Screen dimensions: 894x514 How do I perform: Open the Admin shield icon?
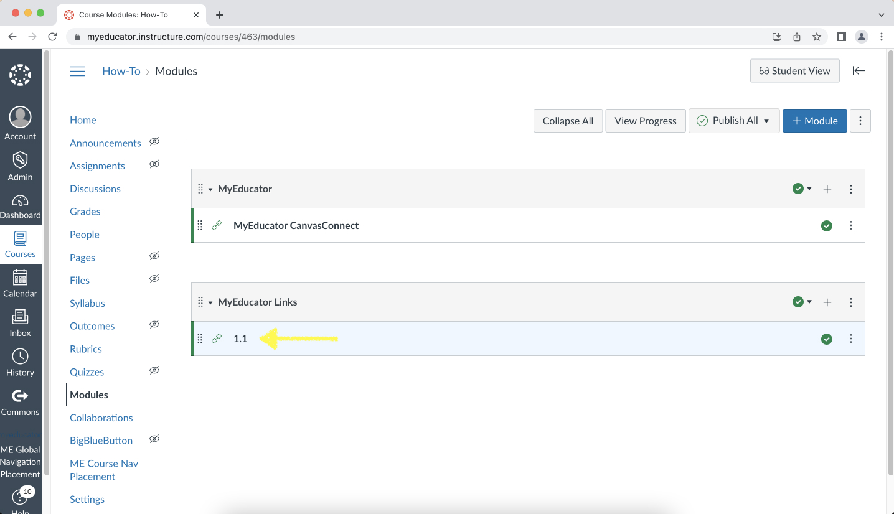[20, 159]
